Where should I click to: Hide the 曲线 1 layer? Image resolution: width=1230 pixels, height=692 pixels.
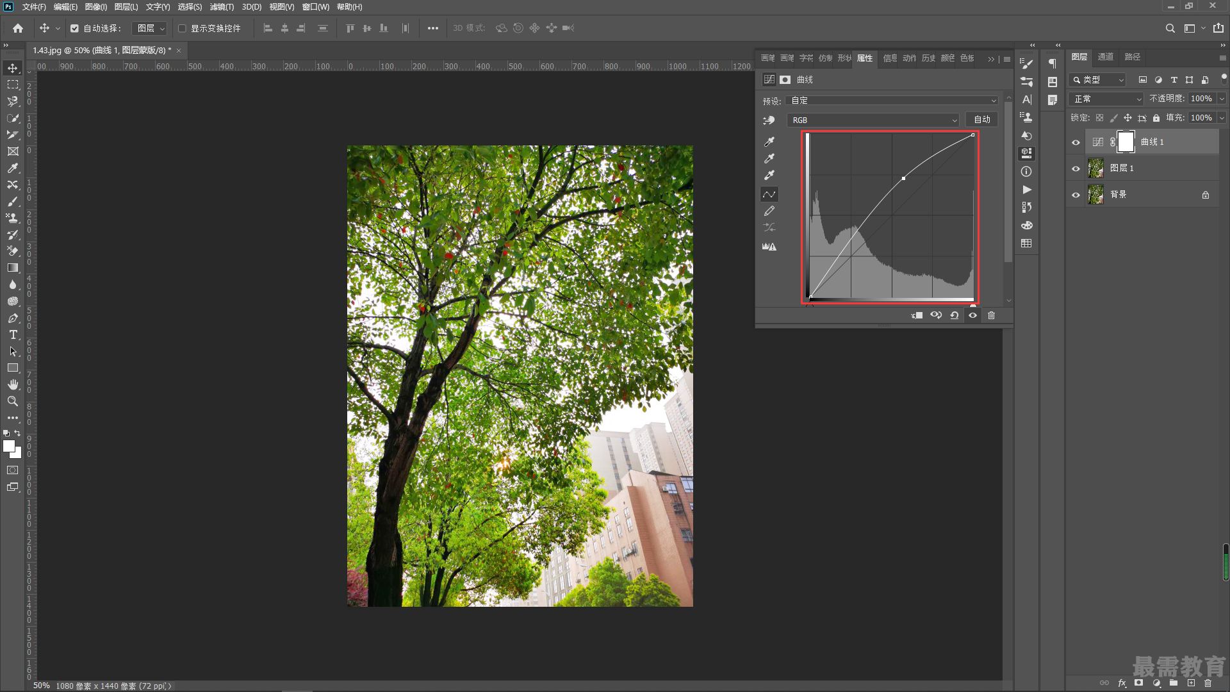[x=1076, y=142]
